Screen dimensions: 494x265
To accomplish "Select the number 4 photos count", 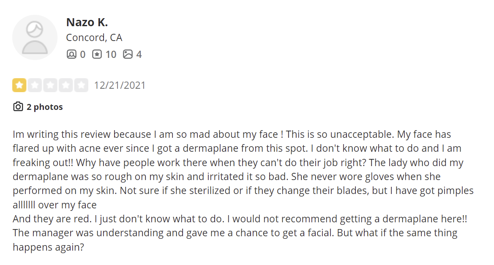I will (x=139, y=55).
